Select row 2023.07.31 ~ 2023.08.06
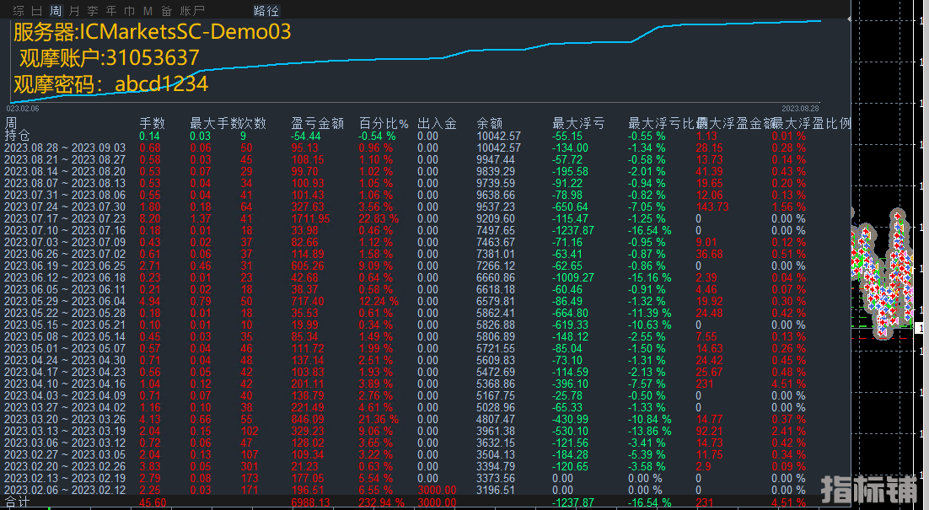929x510 pixels. point(65,196)
